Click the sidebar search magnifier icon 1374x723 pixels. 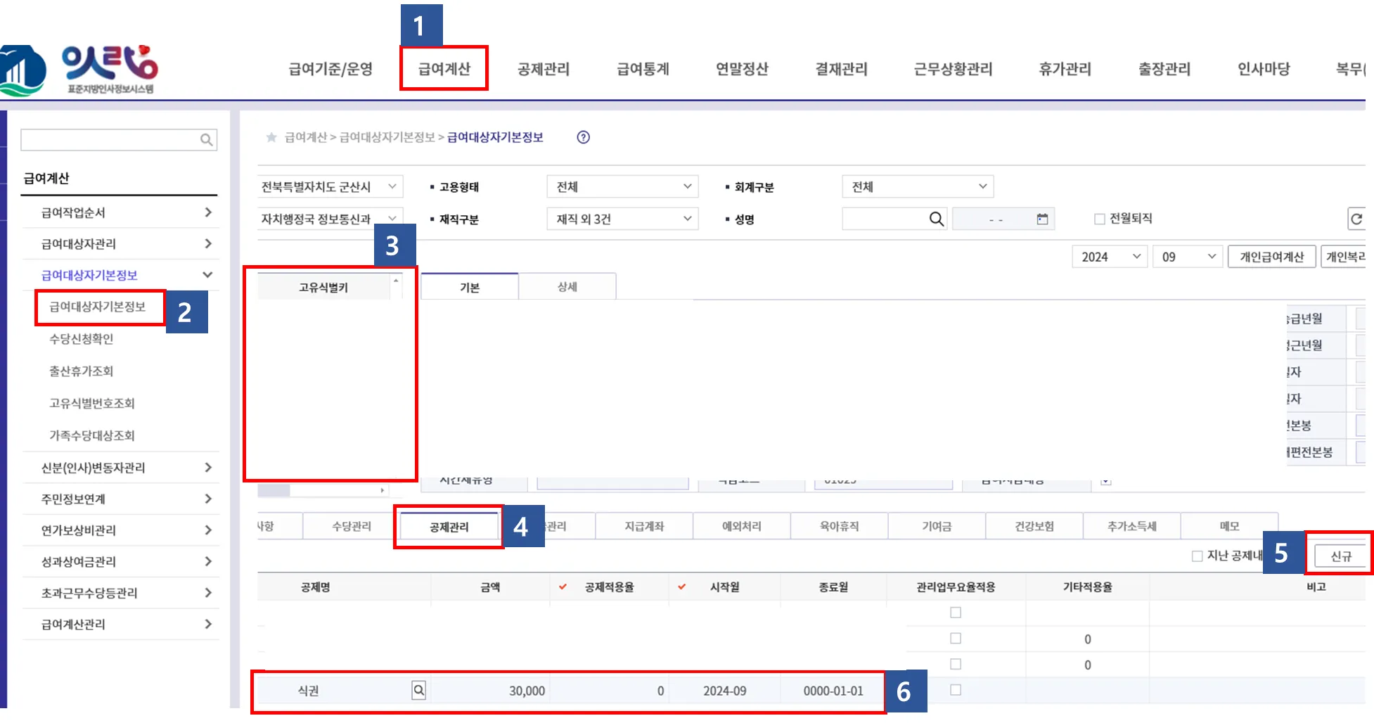click(x=206, y=140)
